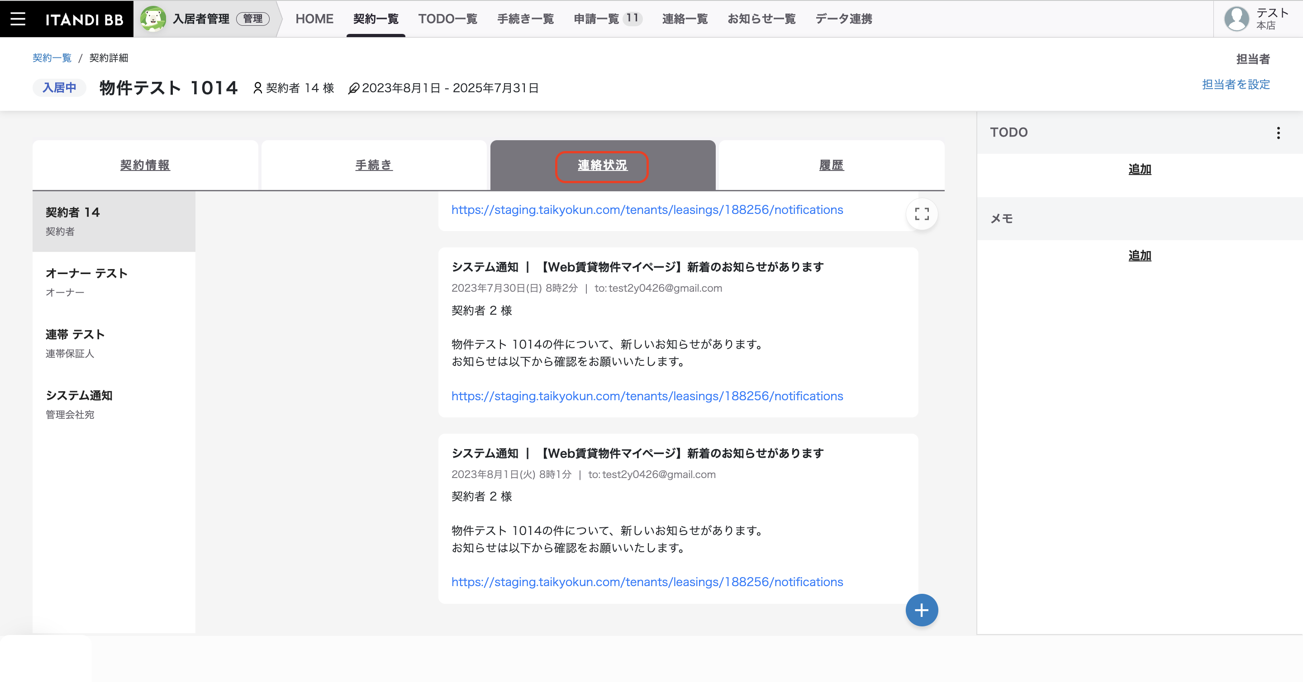Switch to 契約情報 tab

click(145, 166)
